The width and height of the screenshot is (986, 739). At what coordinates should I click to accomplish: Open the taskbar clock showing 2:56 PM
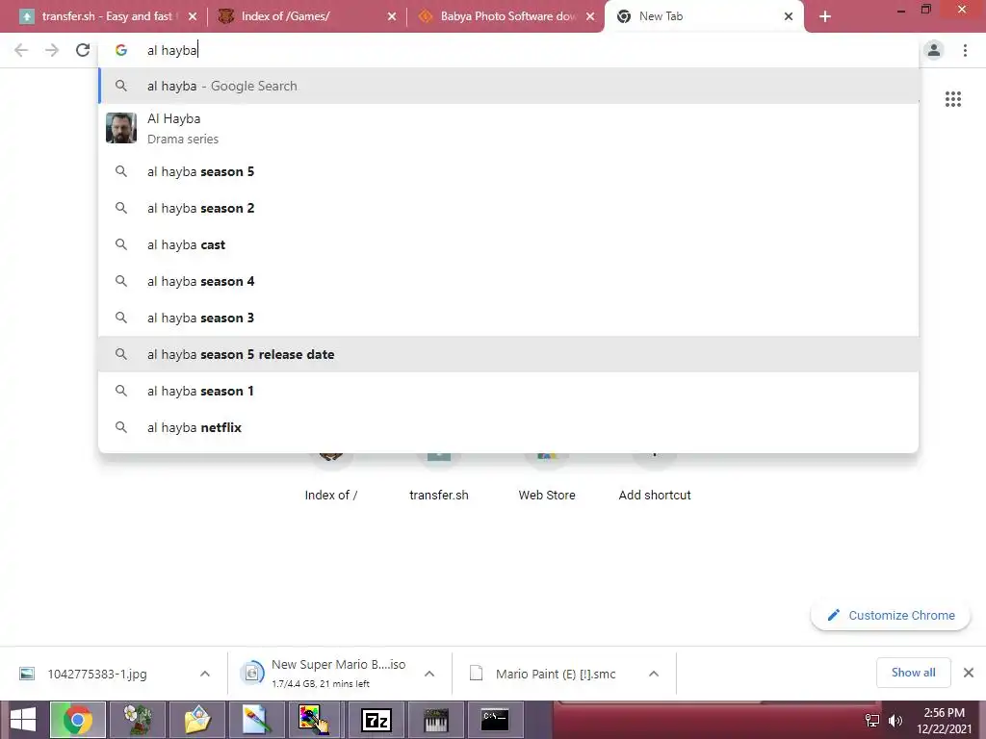944,721
